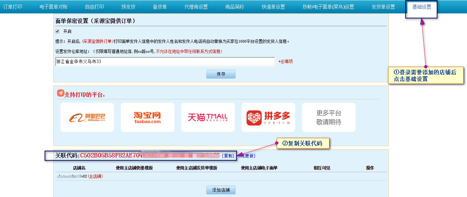467x197 pixels.
Task: Click the 复制 link beside the association code
Action: (x=228, y=156)
